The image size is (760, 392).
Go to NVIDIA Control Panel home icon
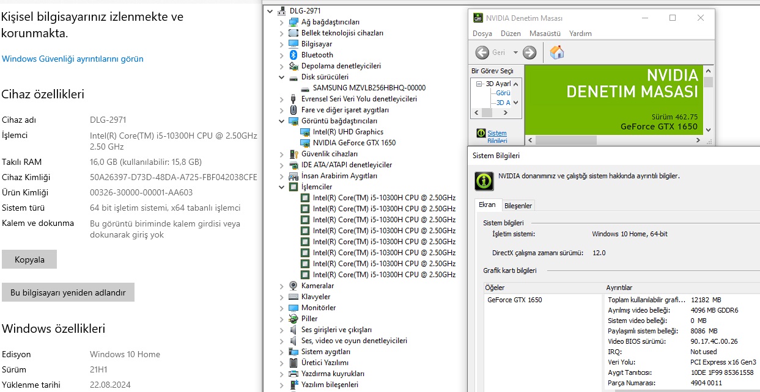557,53
